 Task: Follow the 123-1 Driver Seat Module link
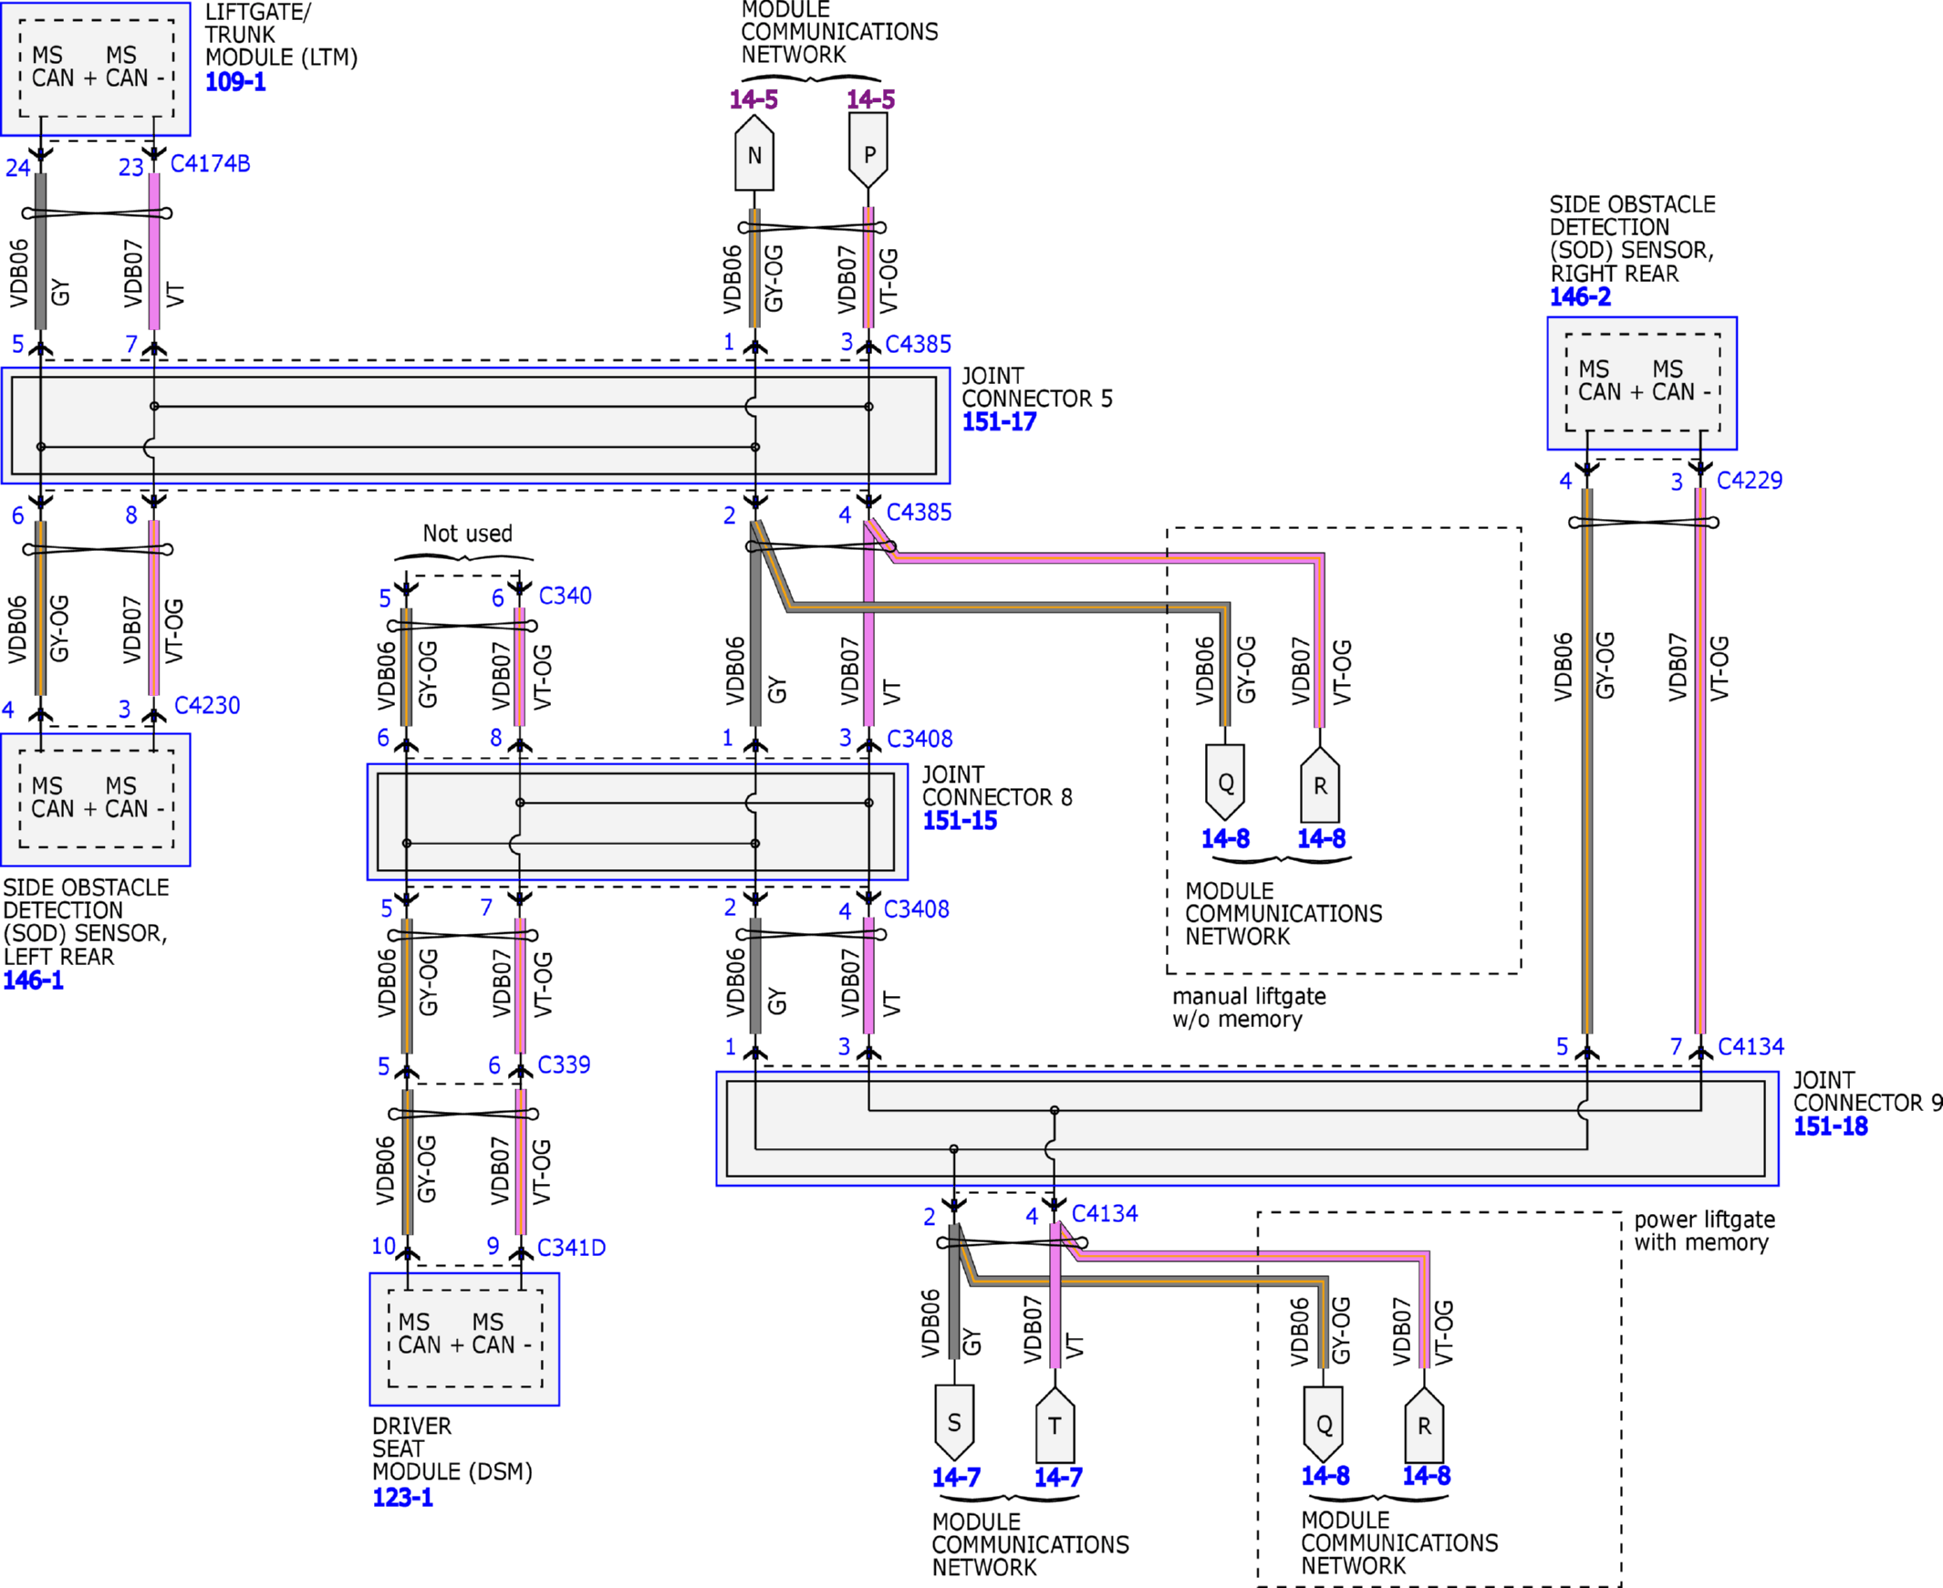pyautogui.click(x=402, y=1498)
